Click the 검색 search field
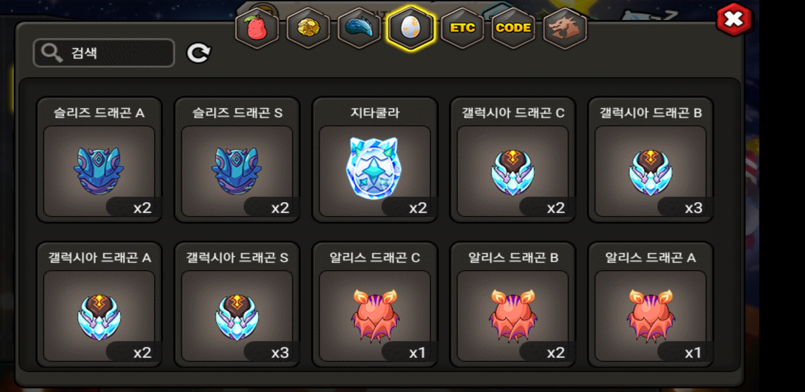The width and height of the screenshot is (805, 392). 104,53
